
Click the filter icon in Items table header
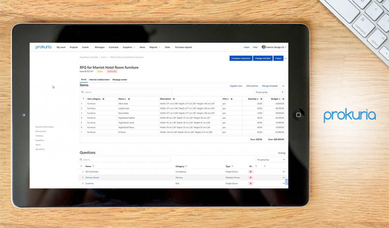coord(83,99)
